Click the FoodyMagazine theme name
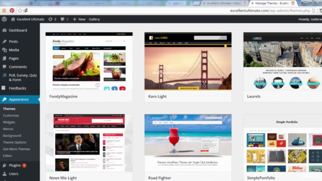322x181 pixels. click(63, 97)
